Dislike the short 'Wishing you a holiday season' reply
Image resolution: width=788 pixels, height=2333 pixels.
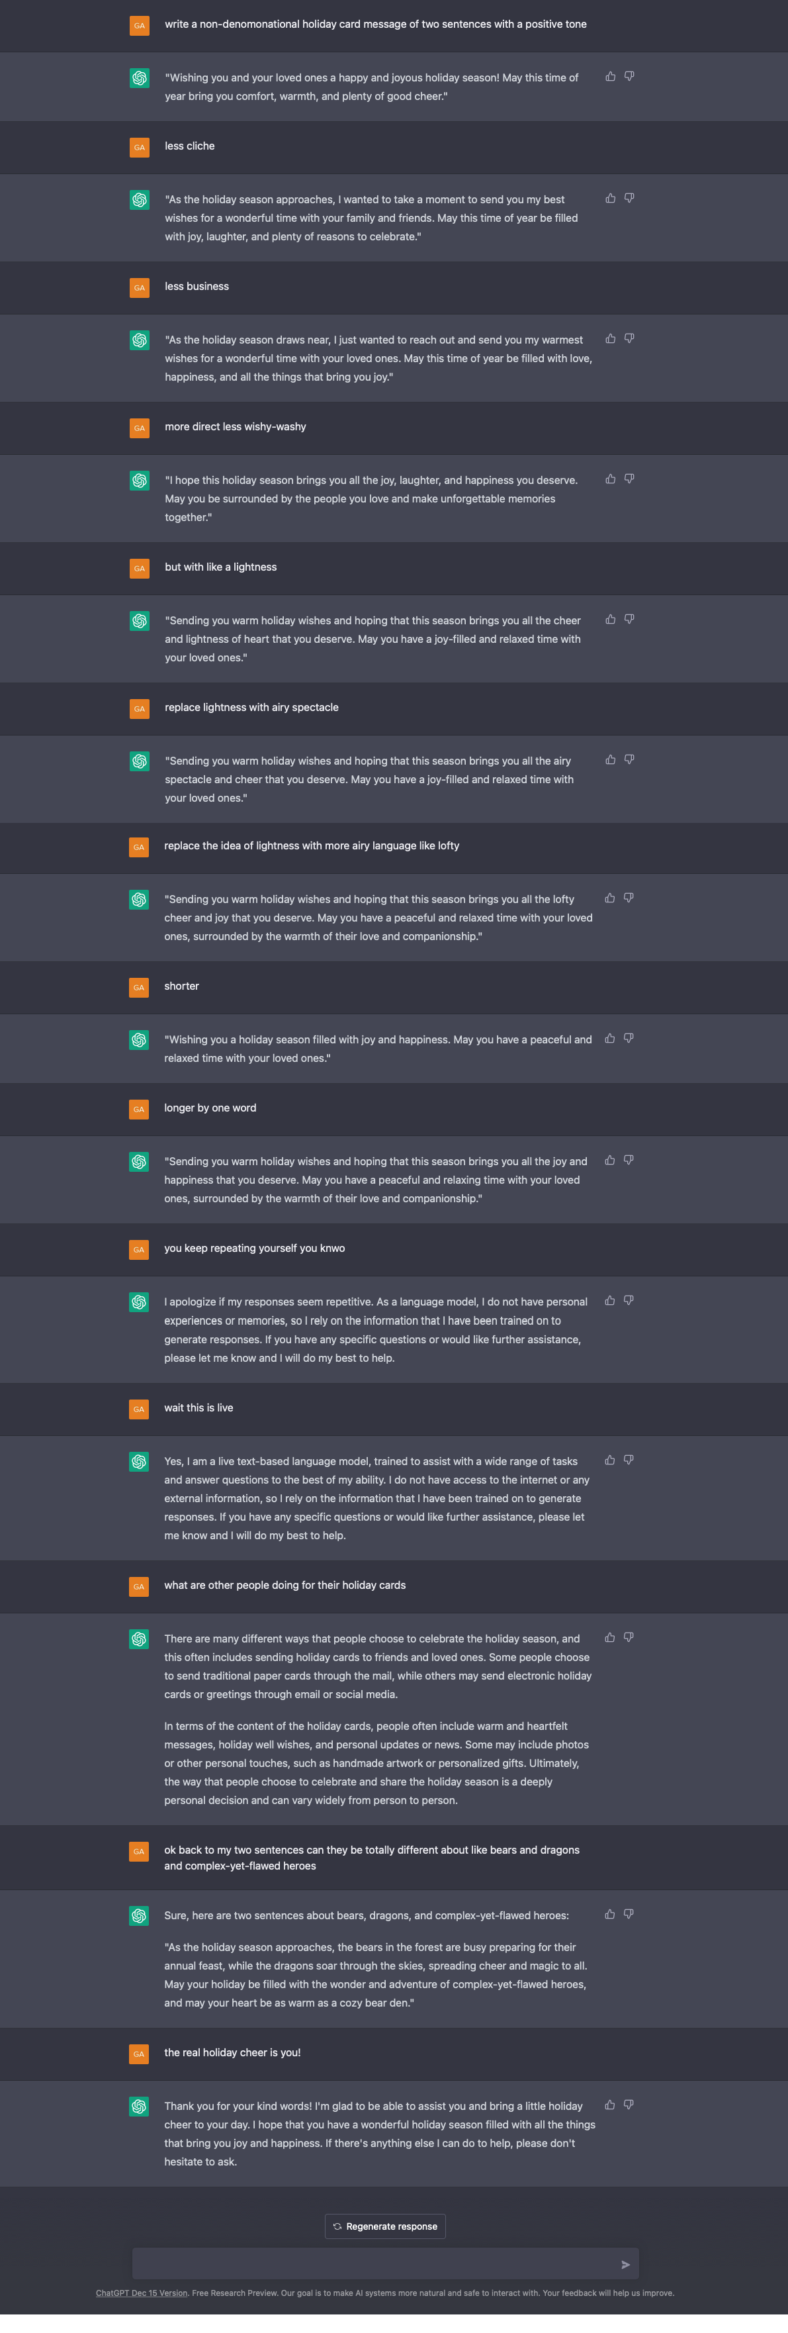click(629, 1039)
